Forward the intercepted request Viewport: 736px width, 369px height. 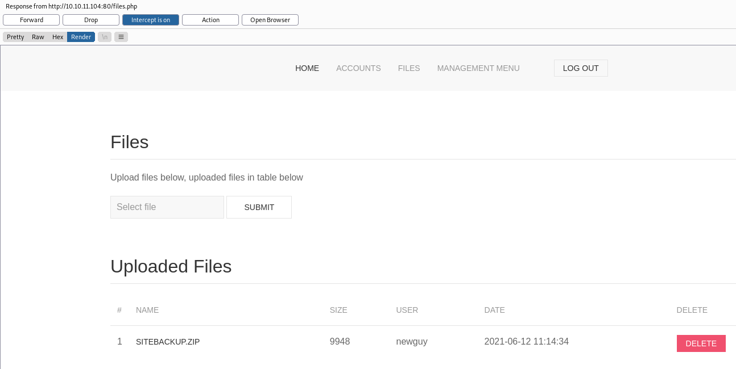pyautogui.click(x=31, y=19)
